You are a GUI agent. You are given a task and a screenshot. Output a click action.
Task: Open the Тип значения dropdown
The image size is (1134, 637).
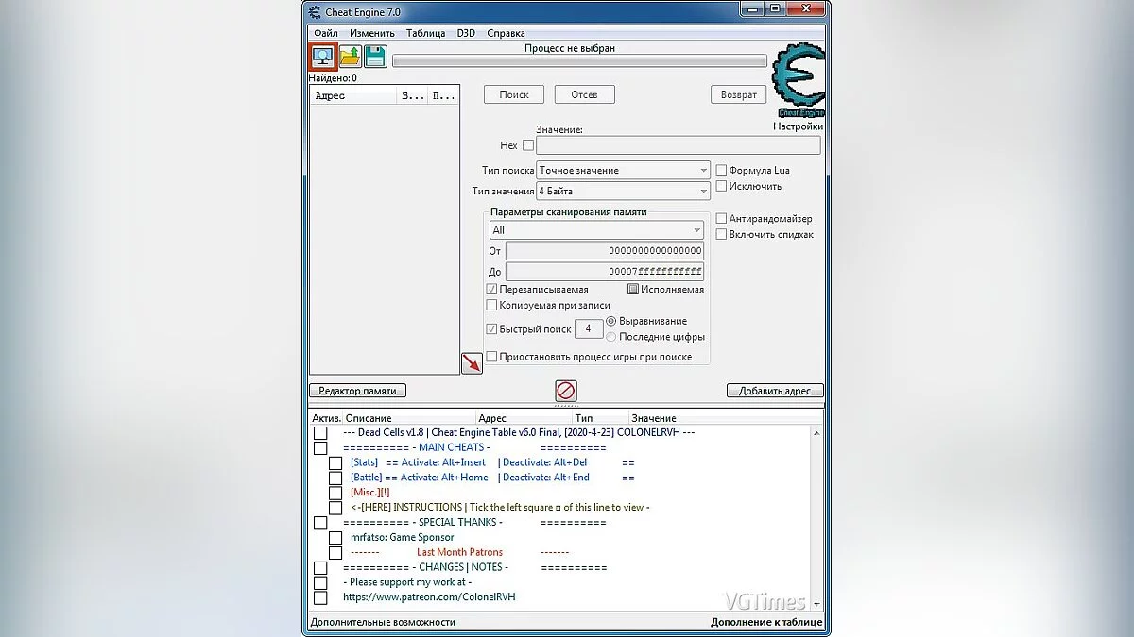coord(623,192)
